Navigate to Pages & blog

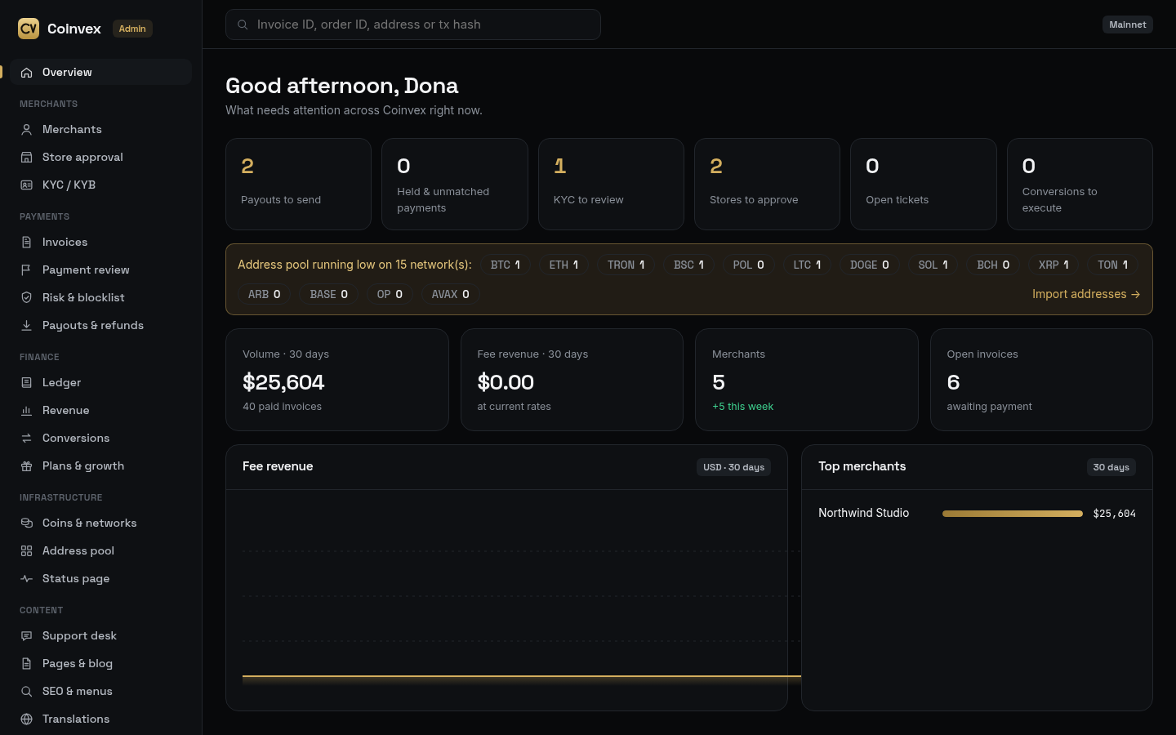(101, 663)
